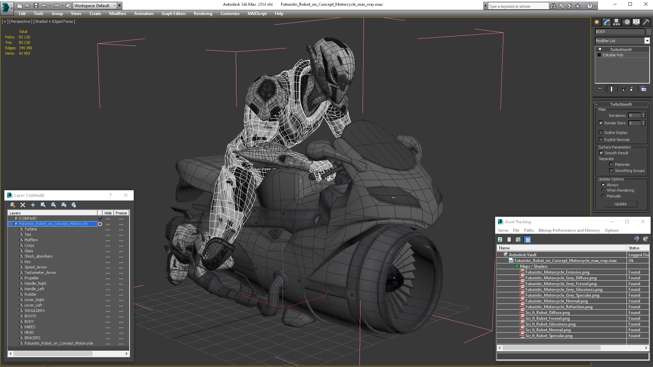Click the Favorites star icon
Image resolution: width=653 pixels, height=367 pixels.
(577, 6)
